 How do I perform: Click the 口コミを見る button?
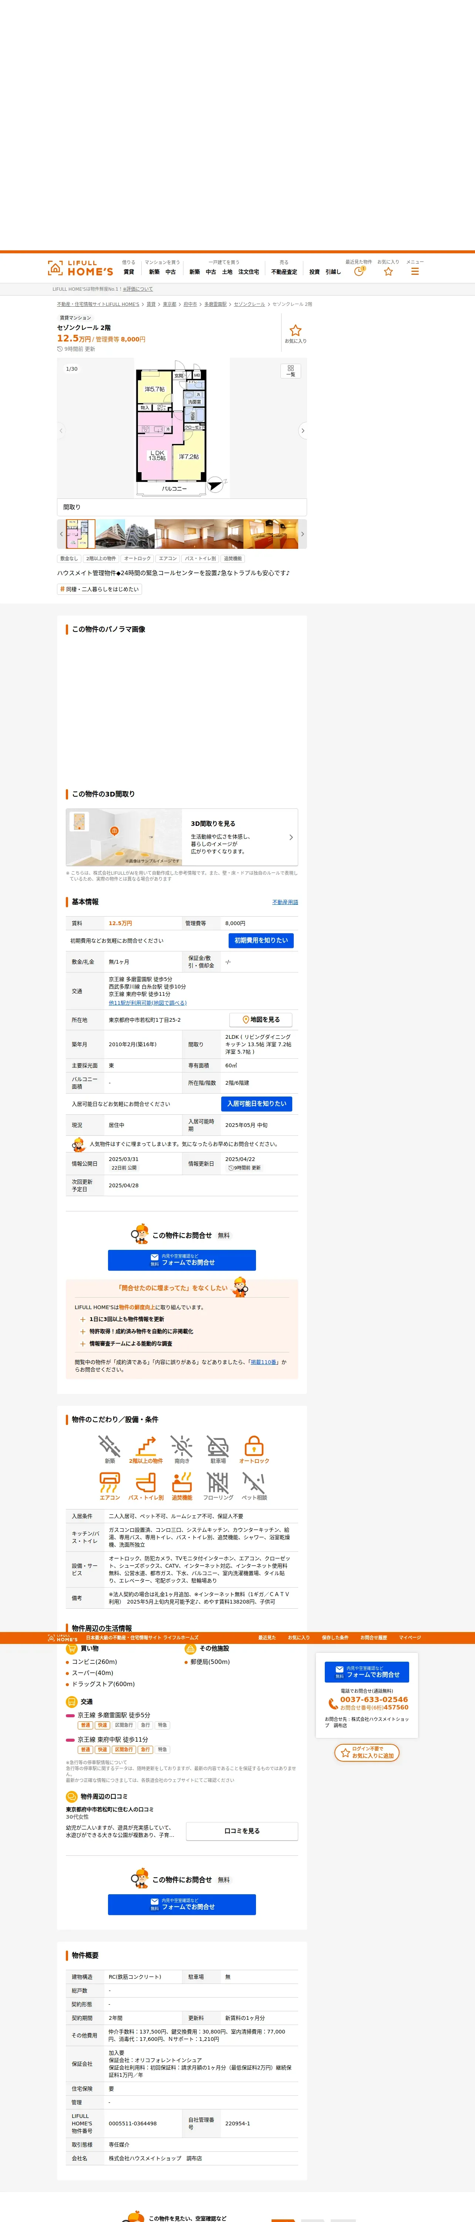pos(242,1831)
